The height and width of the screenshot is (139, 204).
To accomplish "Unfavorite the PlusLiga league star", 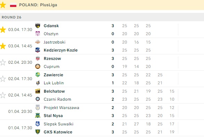I will pos(3,5).
